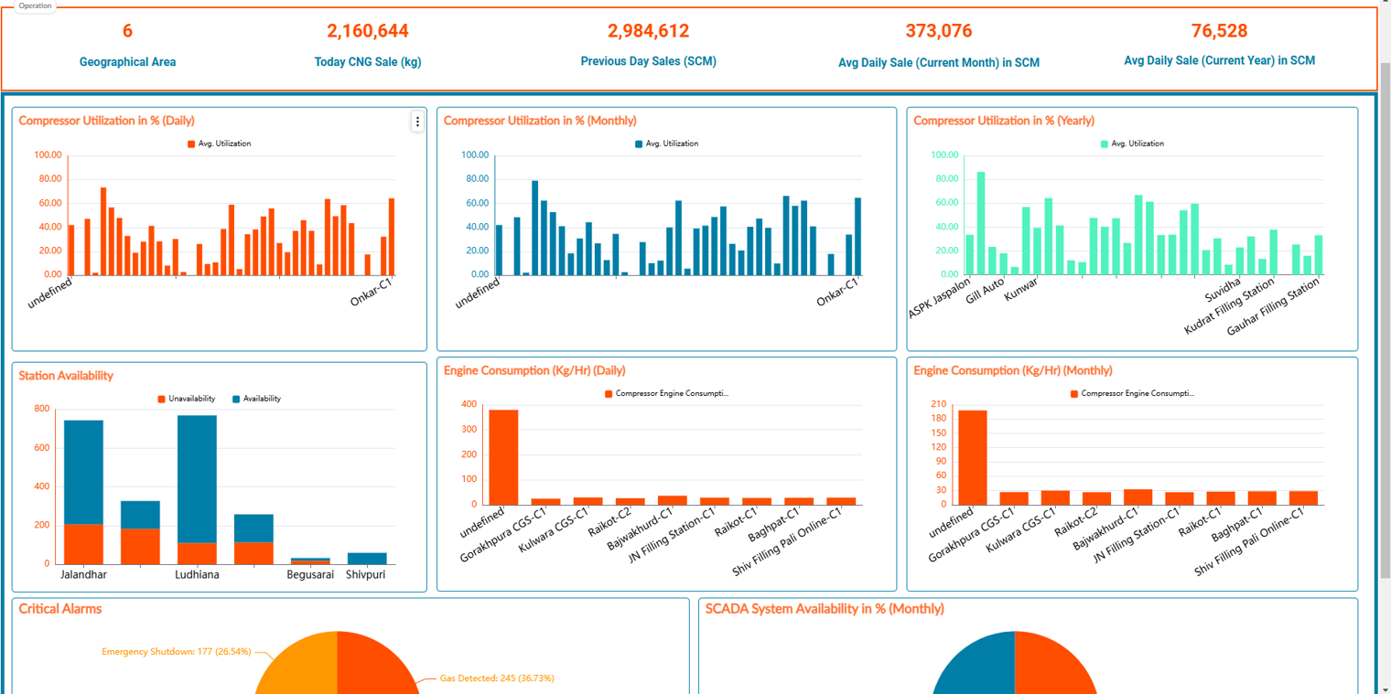Click the Kudrat Filling Station axis label
Image resolution: width=1391 pixels, height=694 pixels.
[1229, 306]
